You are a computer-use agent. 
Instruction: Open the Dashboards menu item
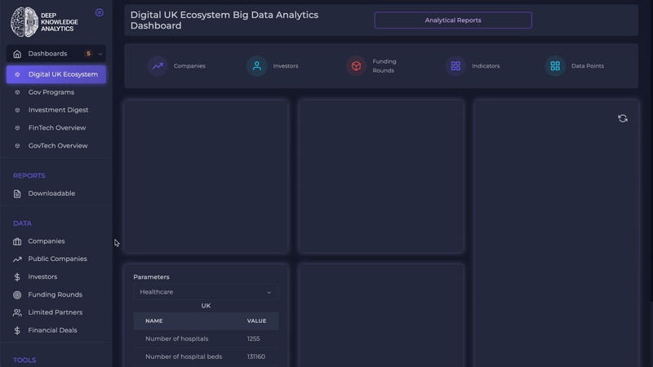point(56,54)
